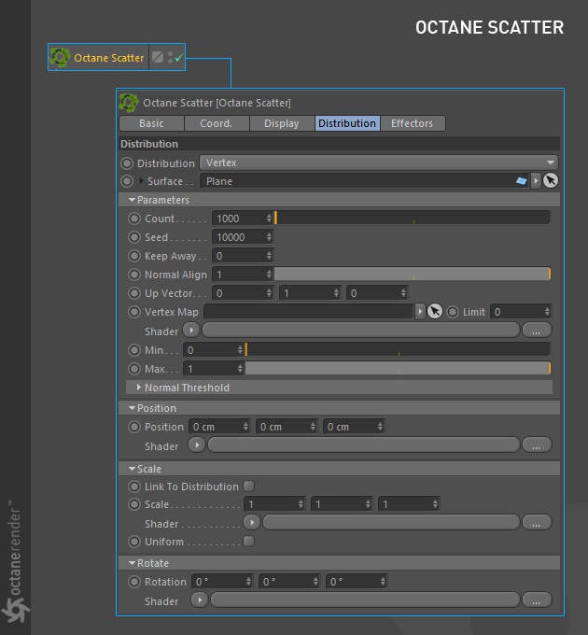Toggle the green checkmark enable icon
This screenshot has width=588, height=635.
pos(178,58)
